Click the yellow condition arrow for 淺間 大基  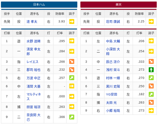pos(72,86)
